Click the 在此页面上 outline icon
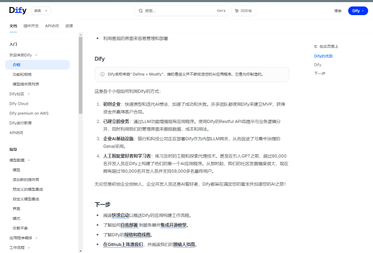 click(x=316, y=46)
